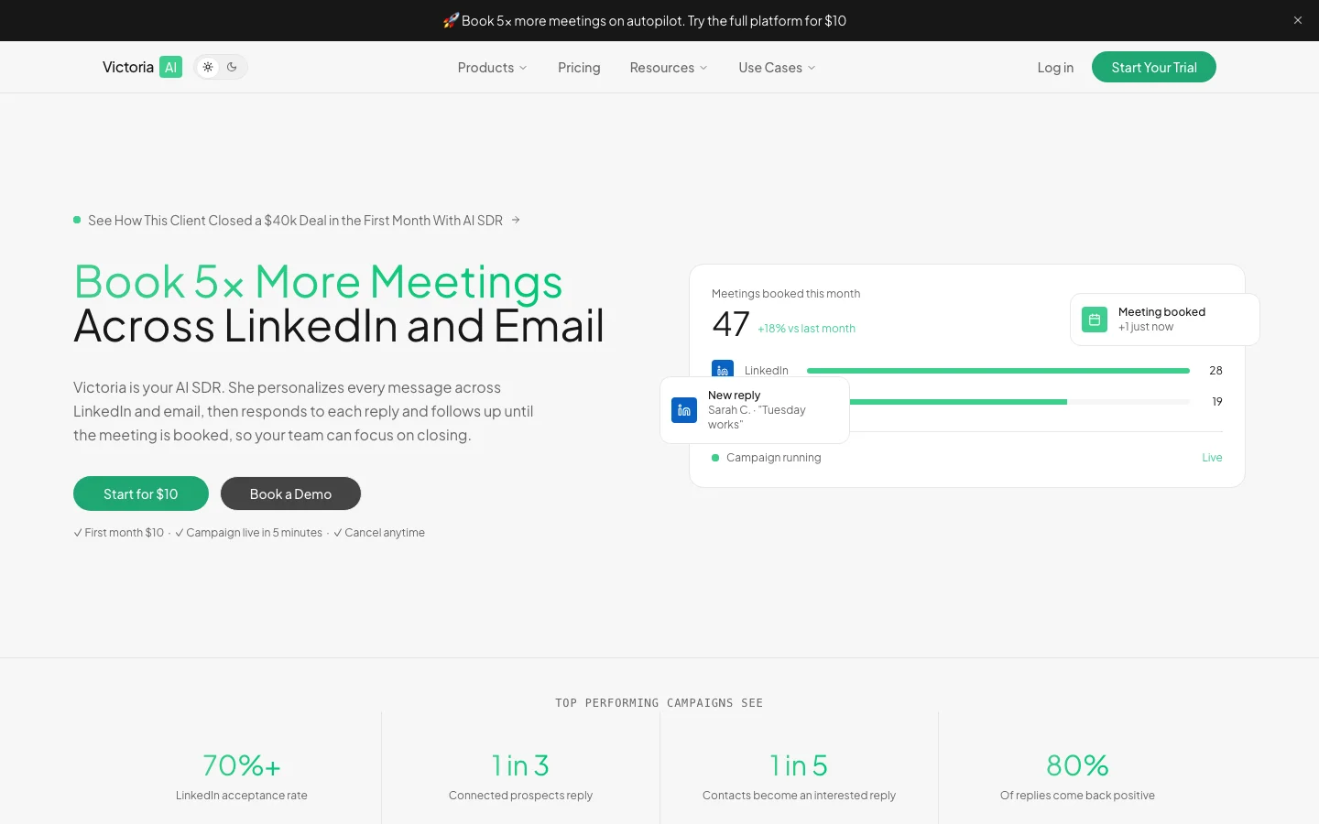The image size is (1319, 824).
Task: Click the "Meeting booked" notification title
Action: [1161, 312]
